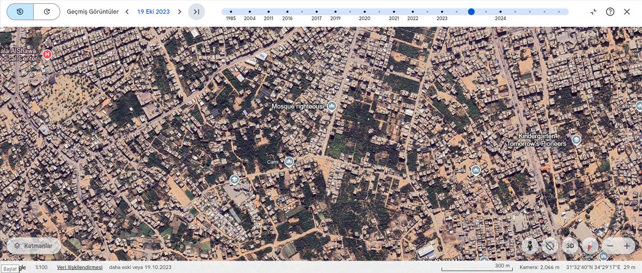Click the my location icon
The width and height of the screenshot is (642, 273).
pos(550,246)
